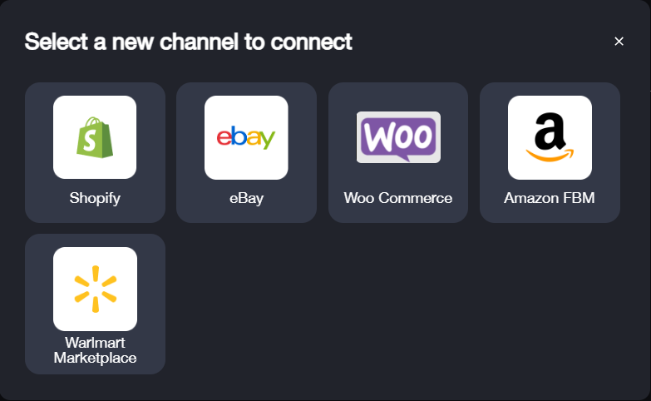Click the yellow Walmart spark logo
This screenshot has height=401, width=651.
(95, 289)
